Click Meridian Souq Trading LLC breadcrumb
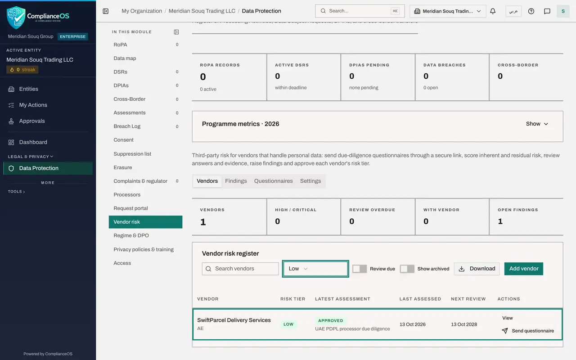576x360 pixels. coord(202,11)
